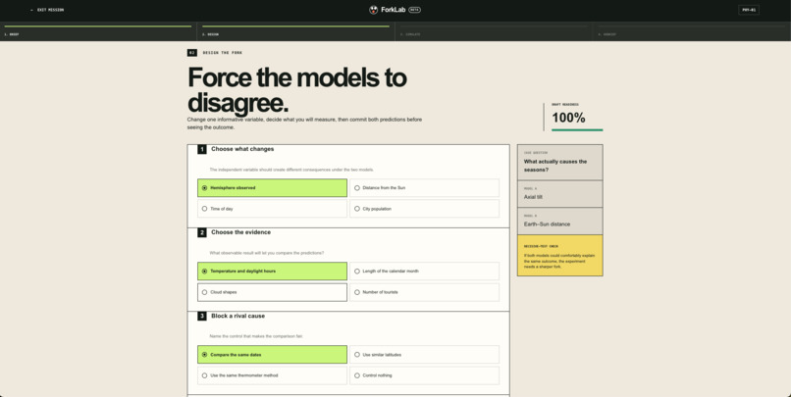Image resolution: width=791 pixels, height=397 pixels.
Task: Click the 100% readiness value
Action: click(x=568, y=118)
